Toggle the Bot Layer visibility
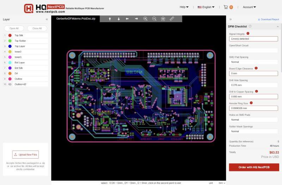 (x=10, y=63)
